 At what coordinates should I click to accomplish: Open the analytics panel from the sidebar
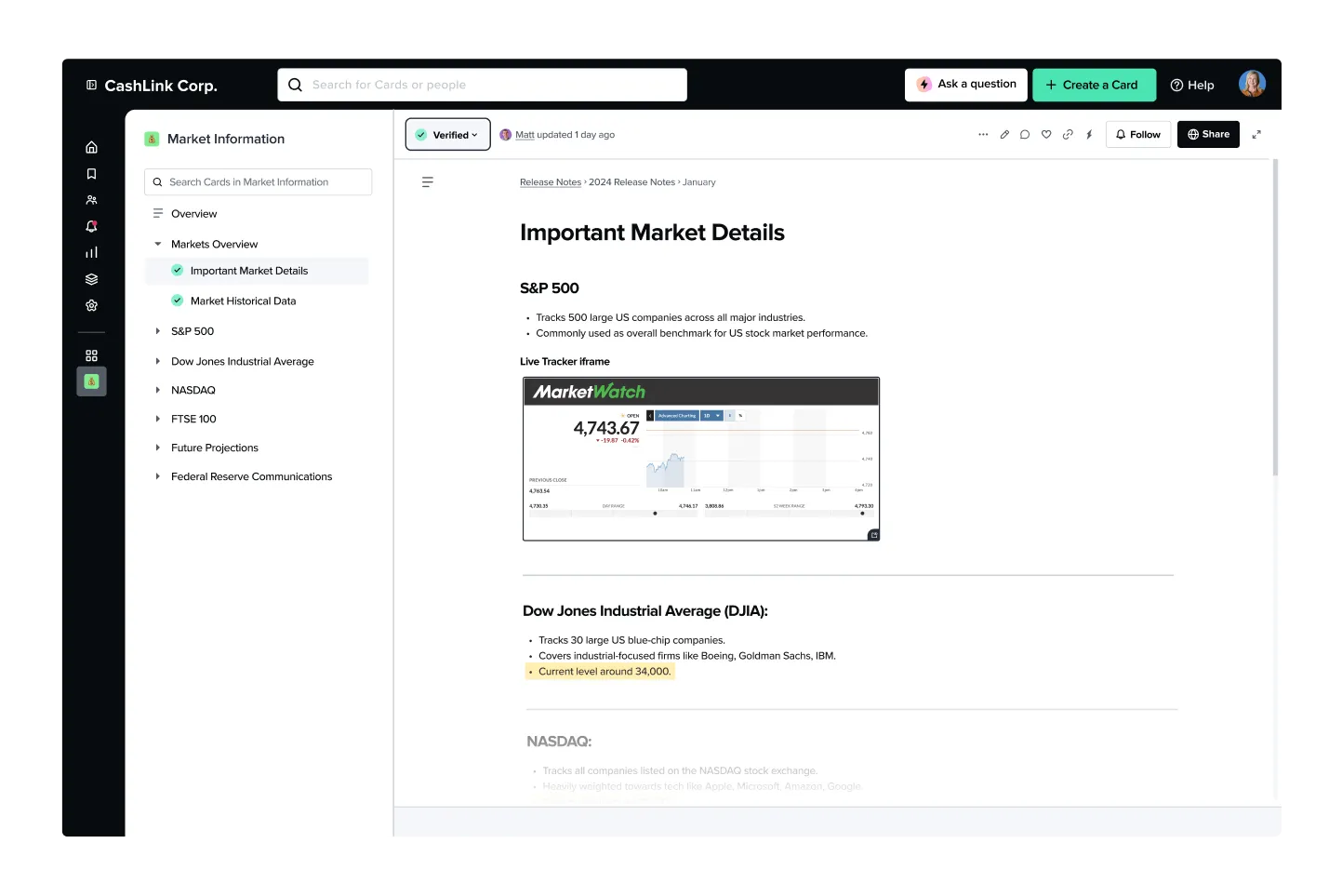[91, 252]
